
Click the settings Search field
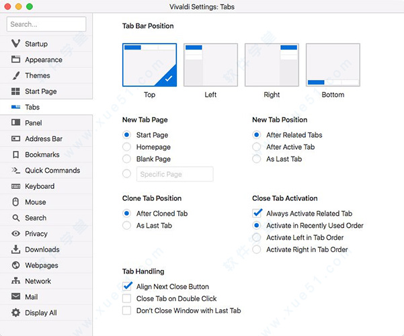pyautogui.click(x=46, y=24)
